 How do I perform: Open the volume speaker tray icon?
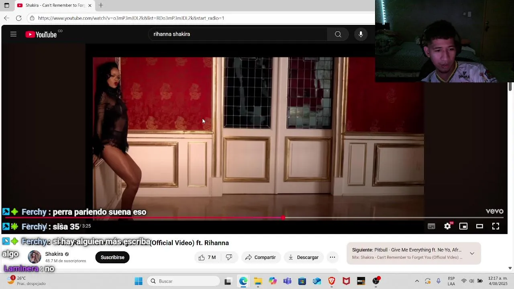coord(471,281)
